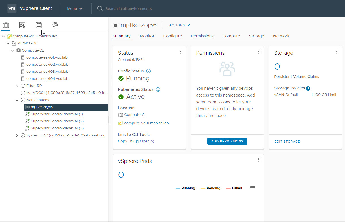Switch to the Monitor tab
This screenshot has height=222, width=345.
[147, 36]
